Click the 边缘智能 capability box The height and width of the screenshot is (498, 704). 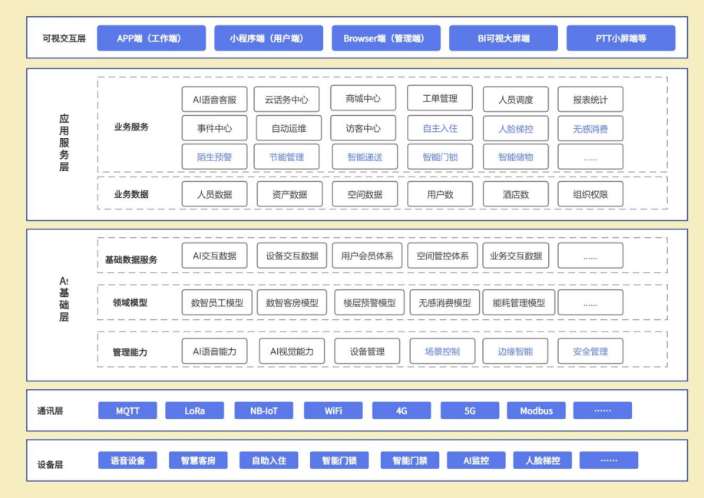514,351
